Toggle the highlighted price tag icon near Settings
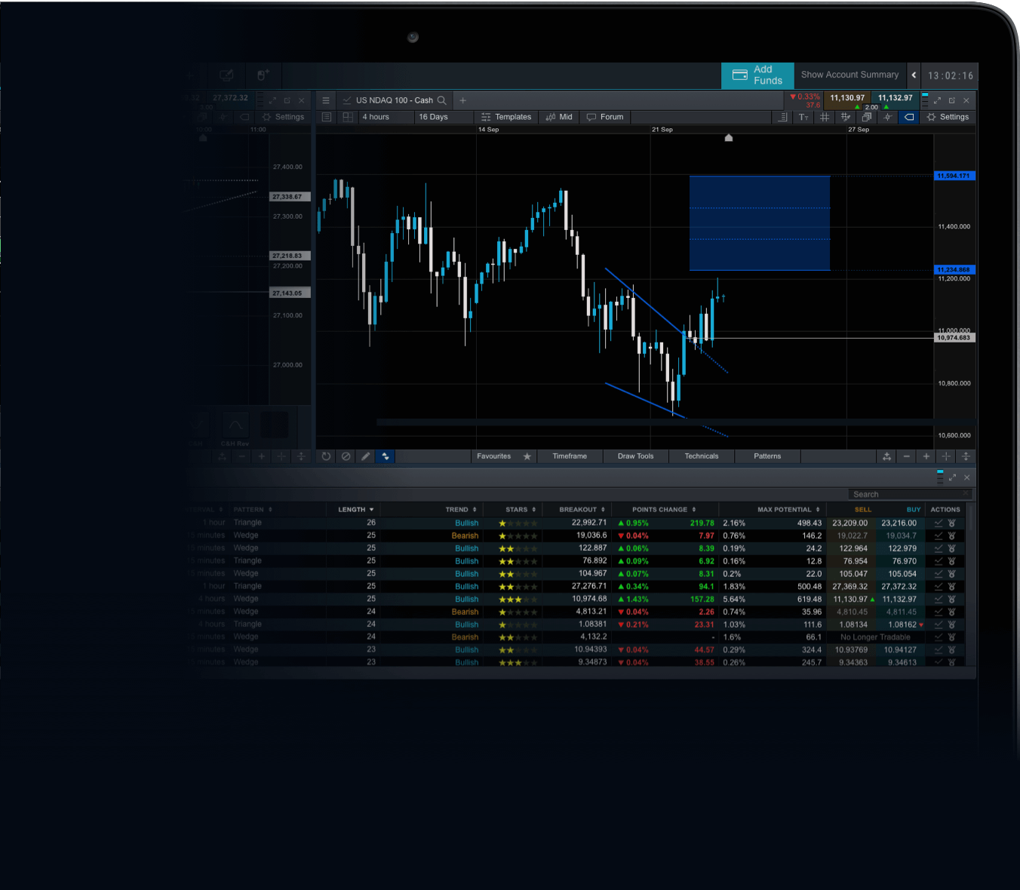Screen dimensions: 1020x890 tap(909, 117)
